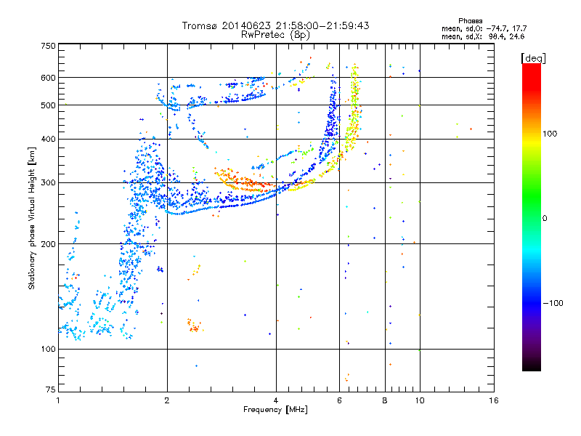The height and width of the screenshot is (436, 581).
Task: Click the y-axis label '75'
Action: click(51, 389)
